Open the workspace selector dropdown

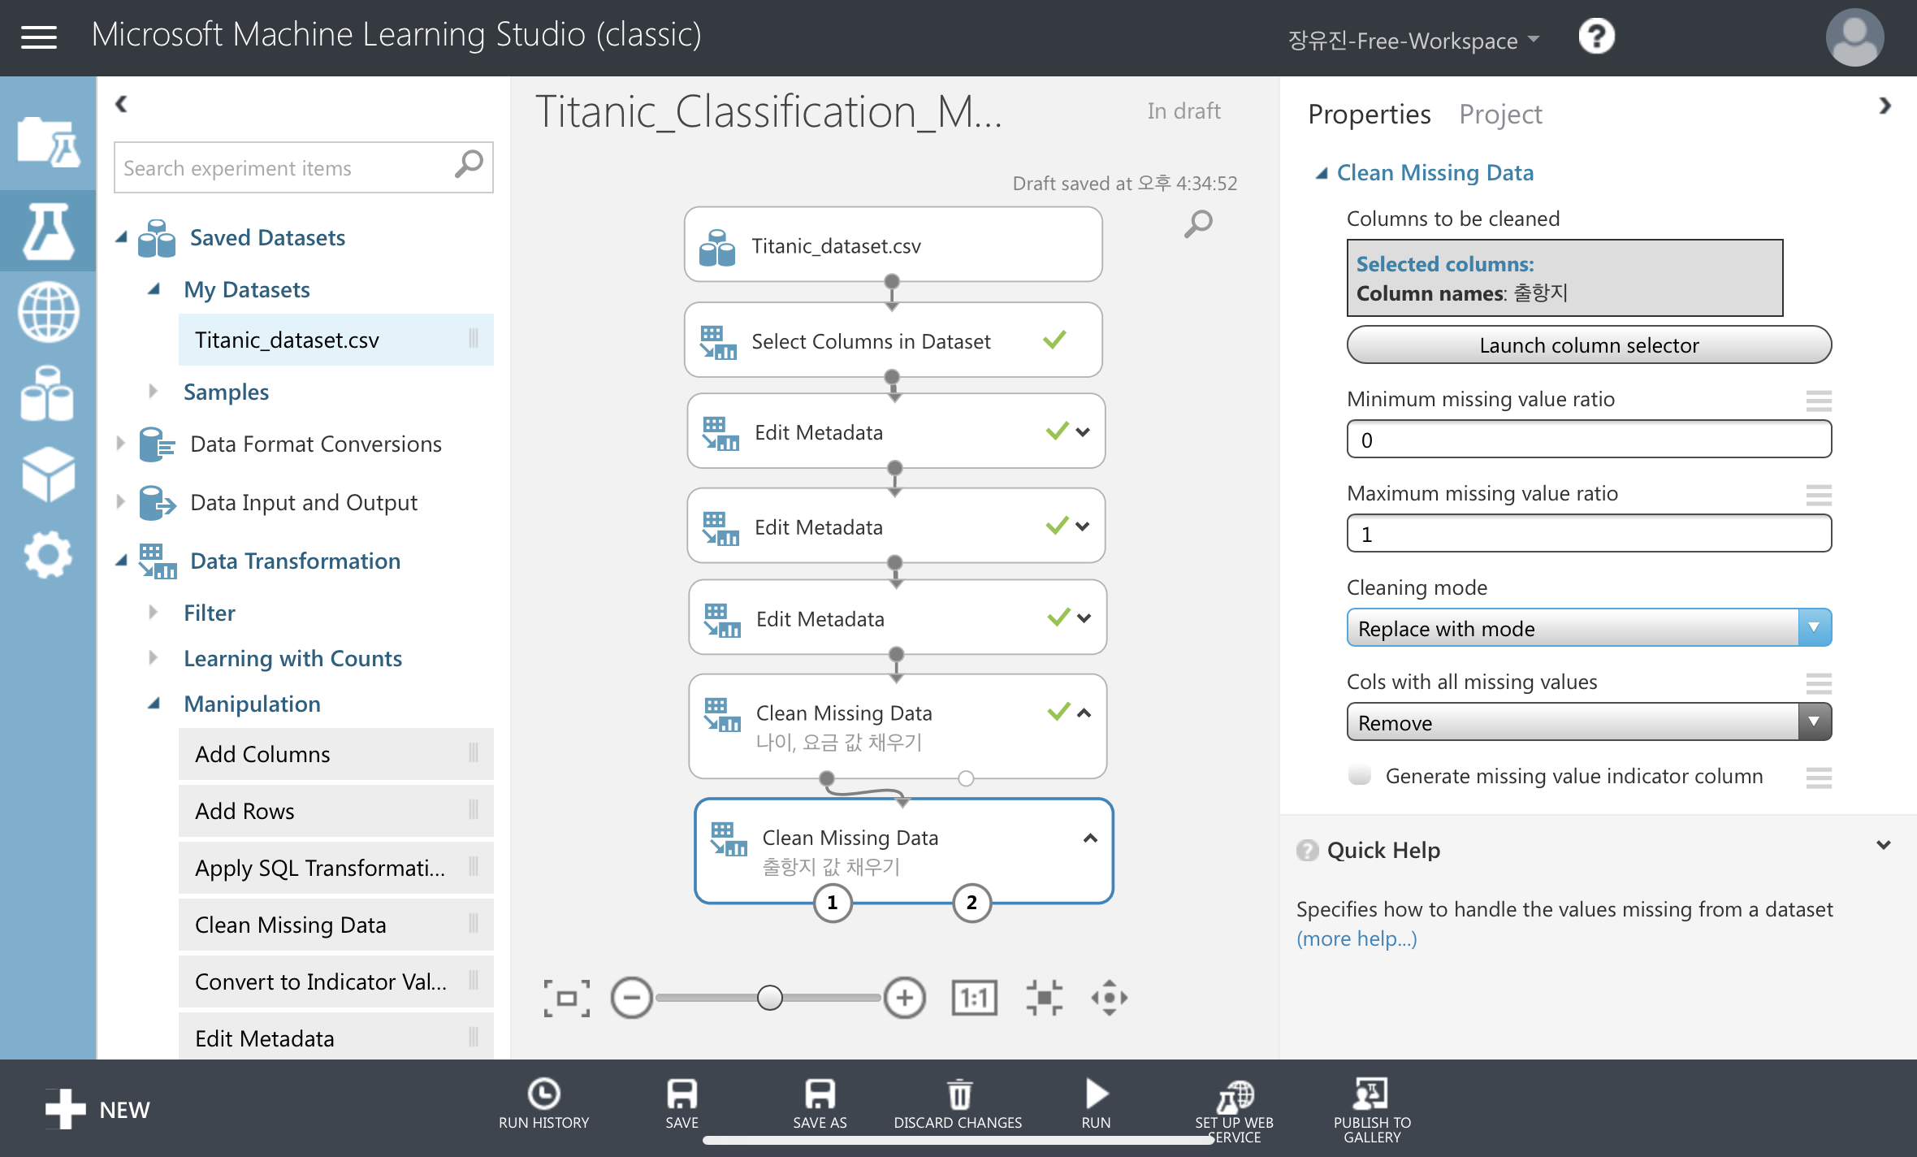(x=1413, y=40)
